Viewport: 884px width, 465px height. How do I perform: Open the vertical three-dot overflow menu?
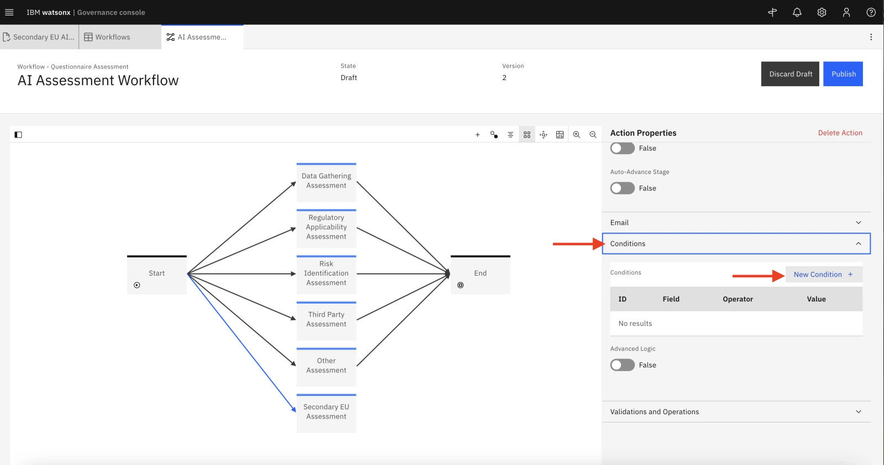[x=871, y=37]
